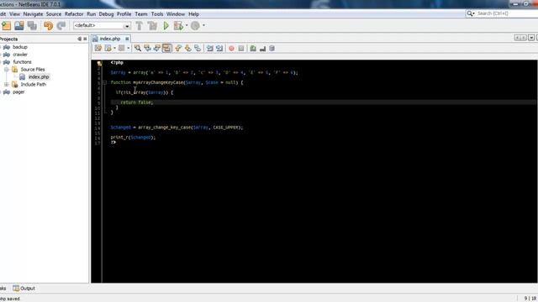Open the Run menu
The image size is (538, 302).
(x=92, y=14)
